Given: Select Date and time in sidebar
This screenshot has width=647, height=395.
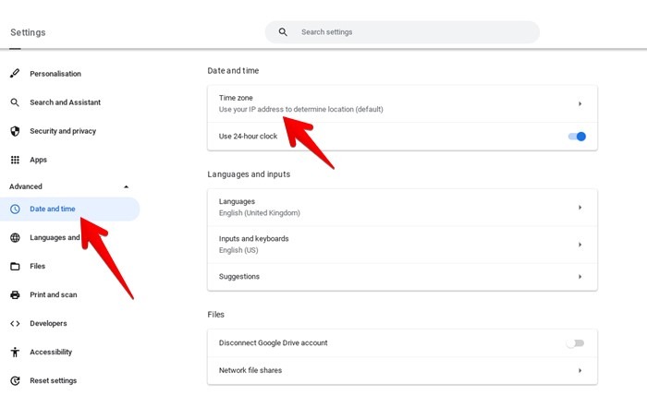Looking at the screenshot, I should 53,209.
